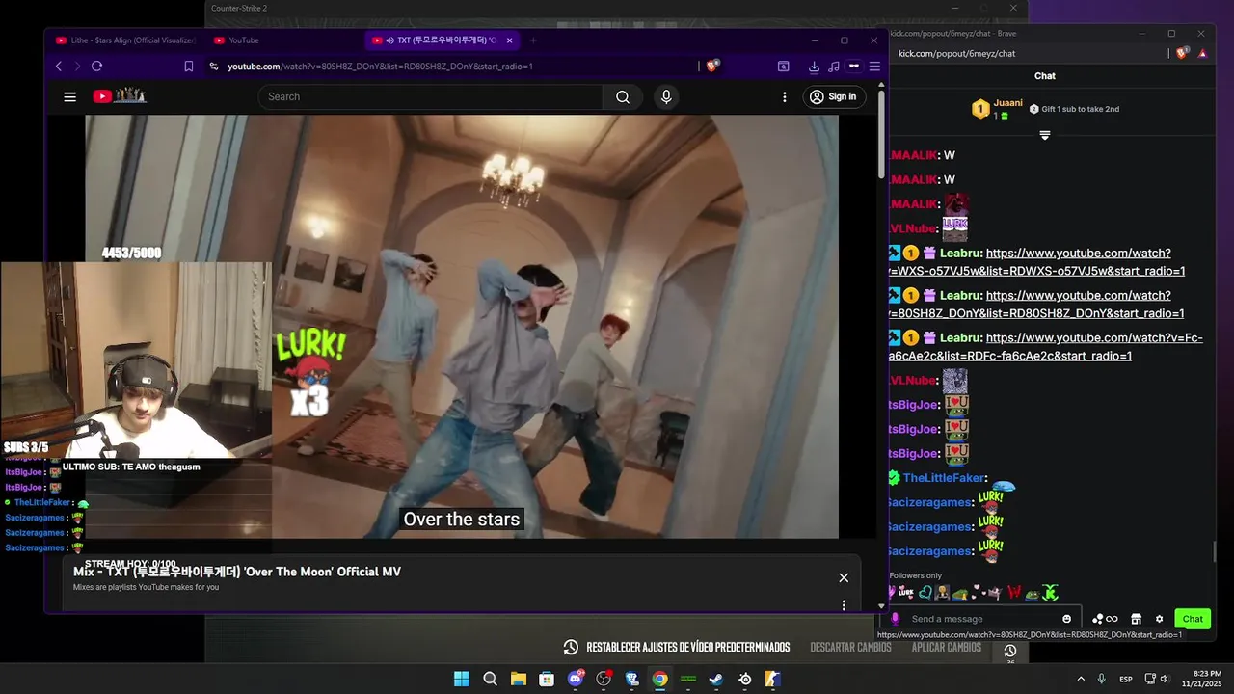Screen dimensions: 1234x694
Task: Switch to Lithe - Stars Align tab
Action: pos(125,40)
